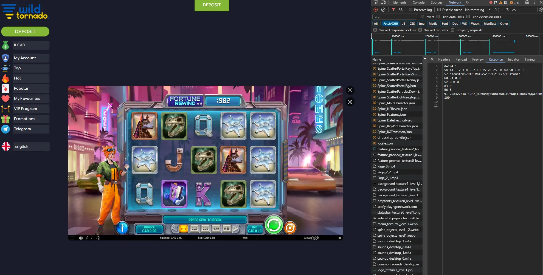Export HAR file with download arrow
The width and height of the screenshot is (543, 275).
point(514,10)
